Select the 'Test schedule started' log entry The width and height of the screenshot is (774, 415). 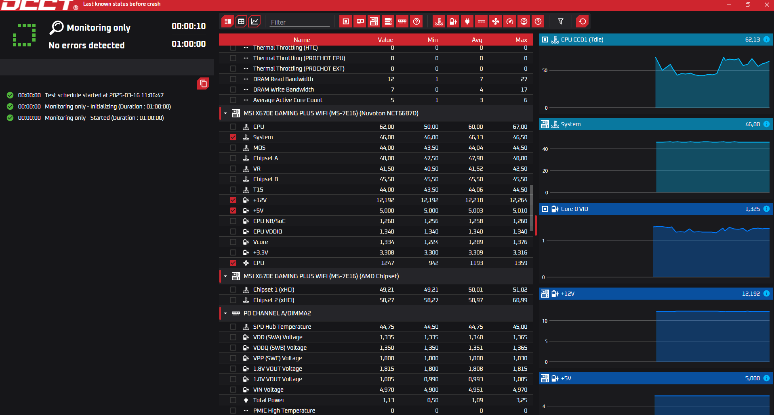pos(104,95)
